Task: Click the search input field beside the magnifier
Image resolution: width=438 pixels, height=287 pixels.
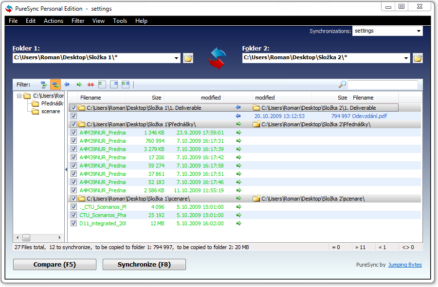Action: (383, 84)
